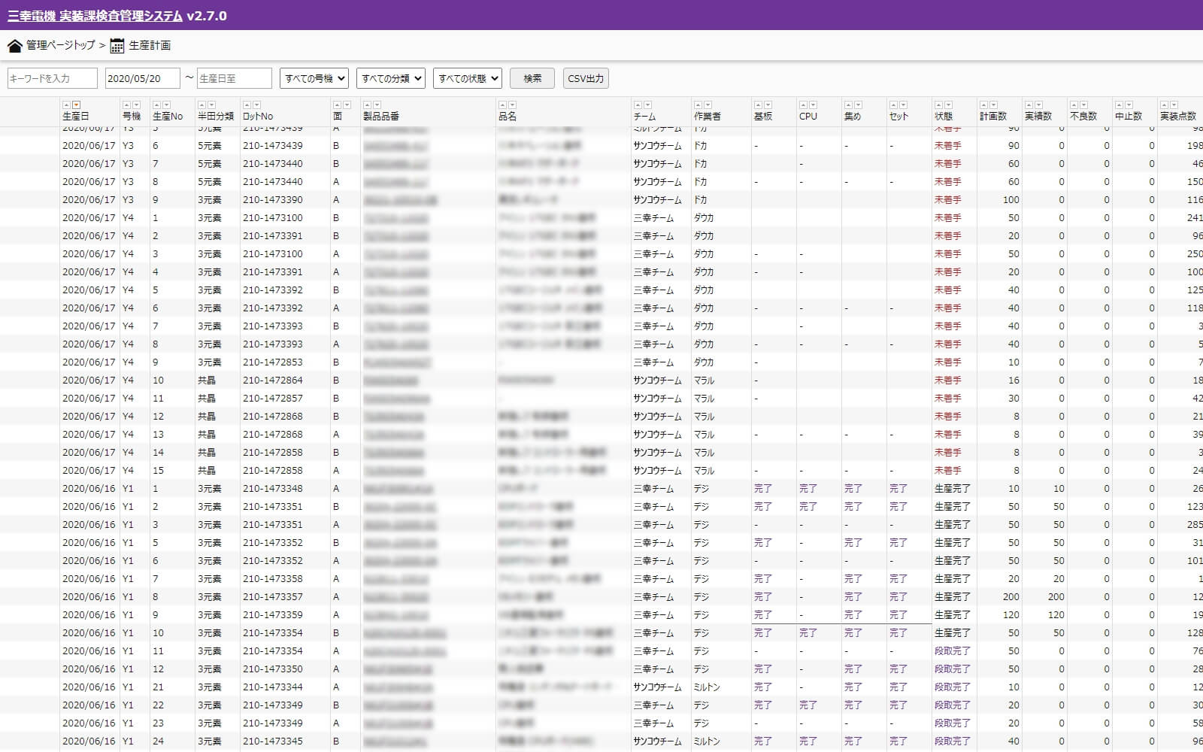1203x752 pixels.
Task: Sort 基板 column ascending
Action: pos(758,105)
